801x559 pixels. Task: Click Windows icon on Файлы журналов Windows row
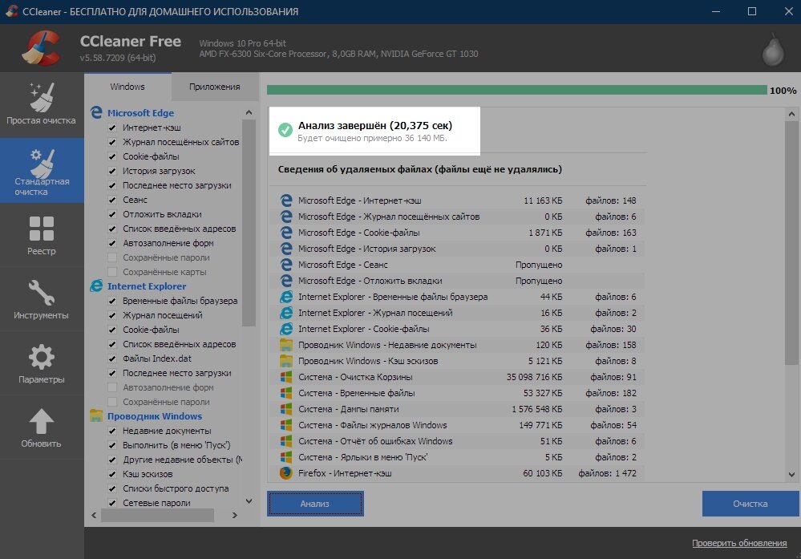(286, 424)
